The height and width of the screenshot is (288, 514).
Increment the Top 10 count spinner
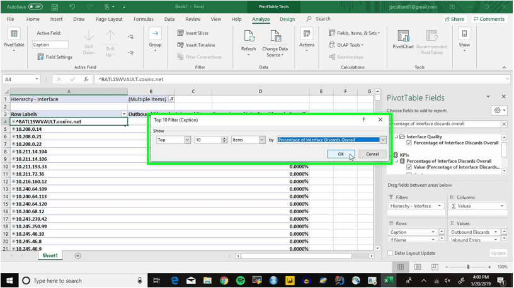(224, 138)
